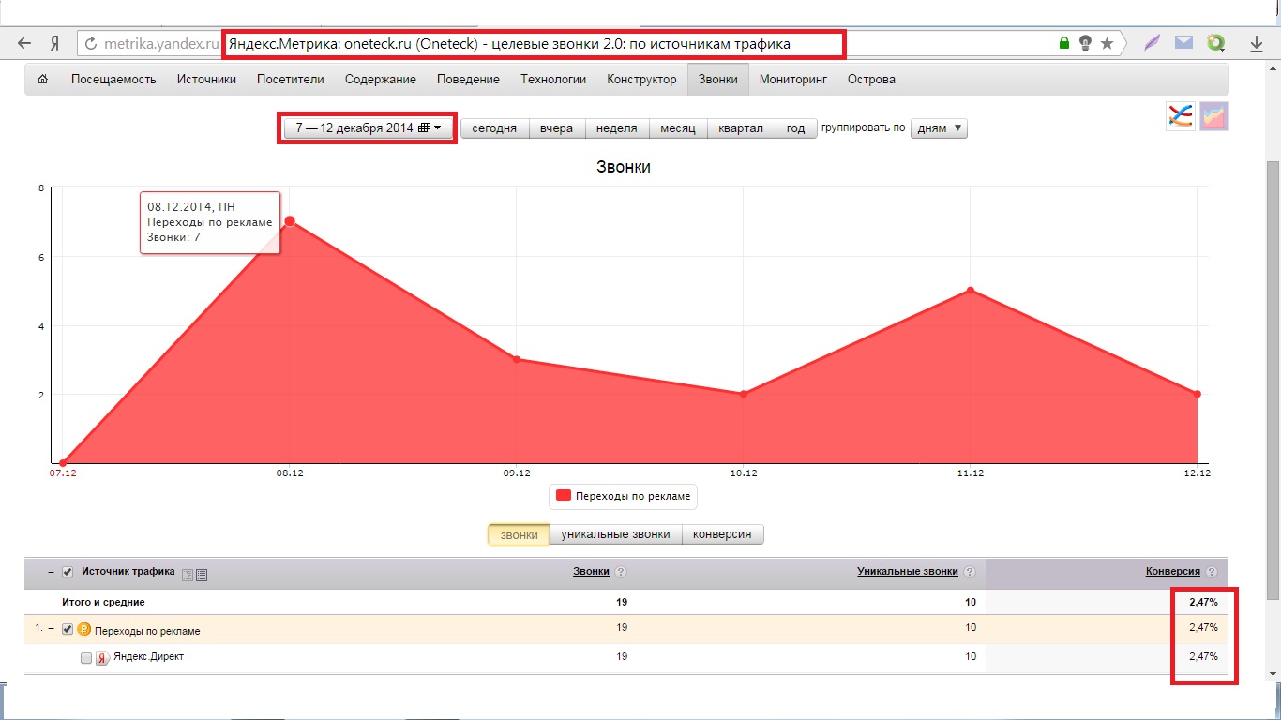1281x720 pixels.
Task: Sort table by Уникальные звонки column
Action: click(x=908, y=572)
